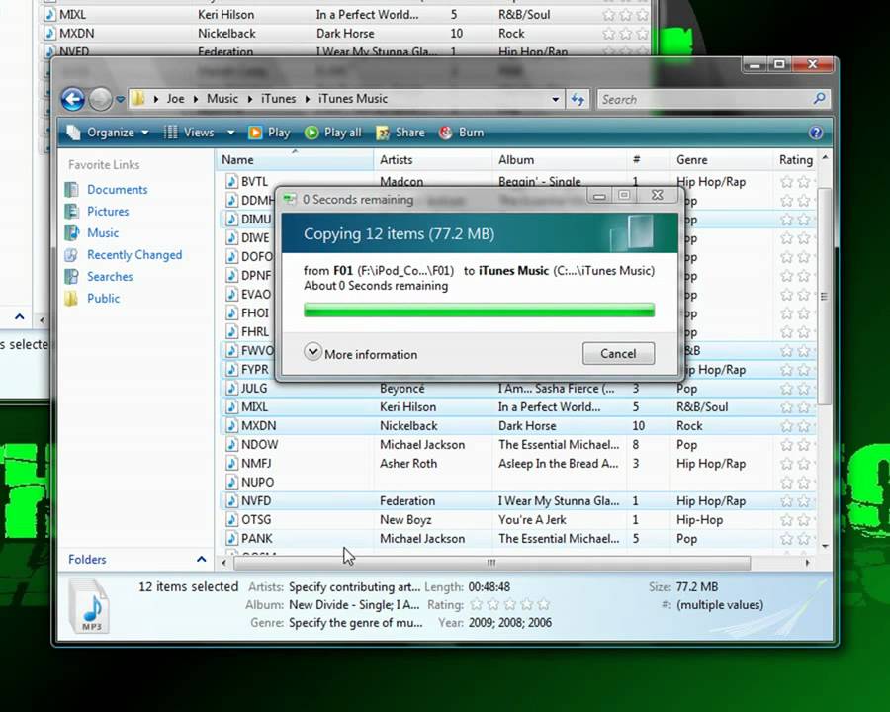Select the NMFJ music file icon
This screenshot has width=890, height=712.
[x=231, y=464]
